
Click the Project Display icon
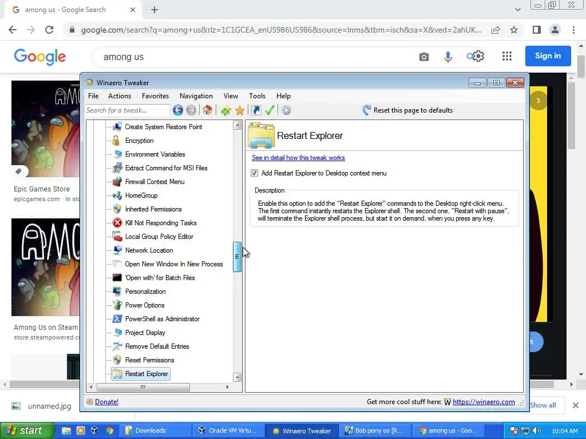coord(117,333)
